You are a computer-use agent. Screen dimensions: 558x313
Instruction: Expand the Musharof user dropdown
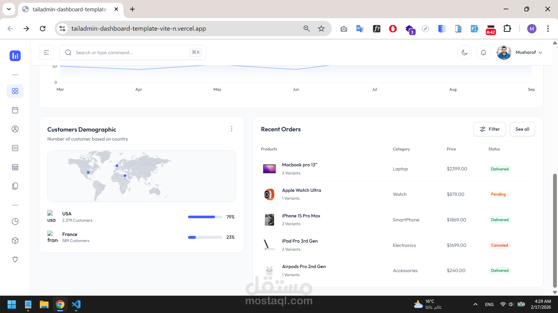[529, 52]
